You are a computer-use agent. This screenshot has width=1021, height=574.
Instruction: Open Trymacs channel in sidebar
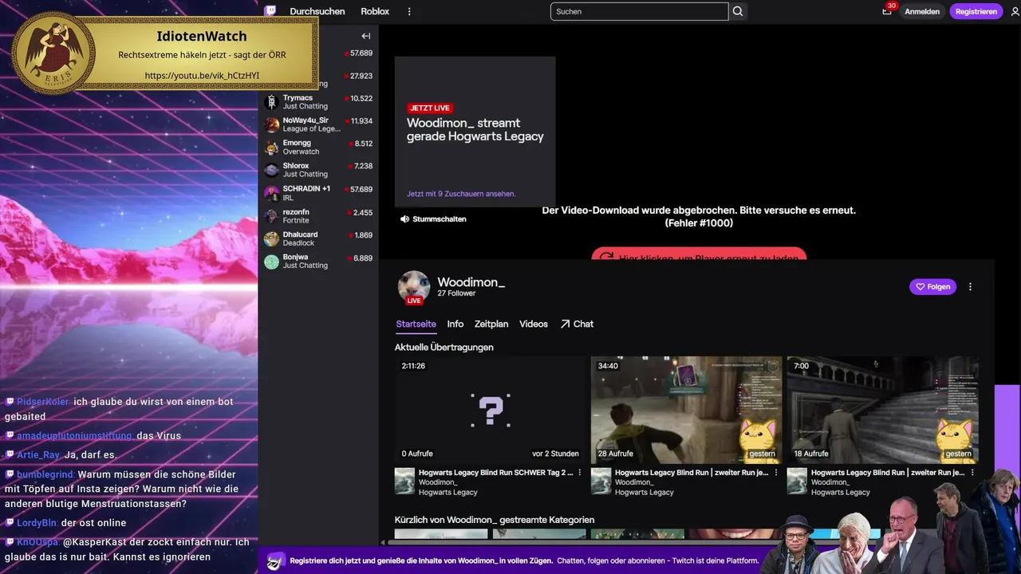pyautogui.click(x=318, y=101)
